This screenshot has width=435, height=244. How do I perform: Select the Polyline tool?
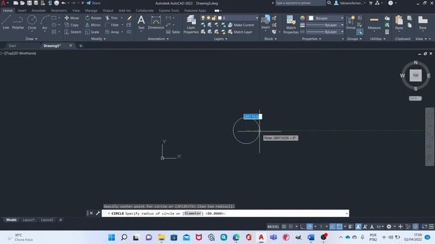(18, 22)
